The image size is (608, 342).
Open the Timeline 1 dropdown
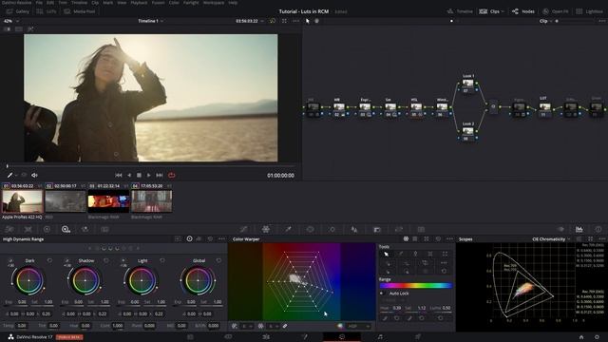(x=150, y=21)
